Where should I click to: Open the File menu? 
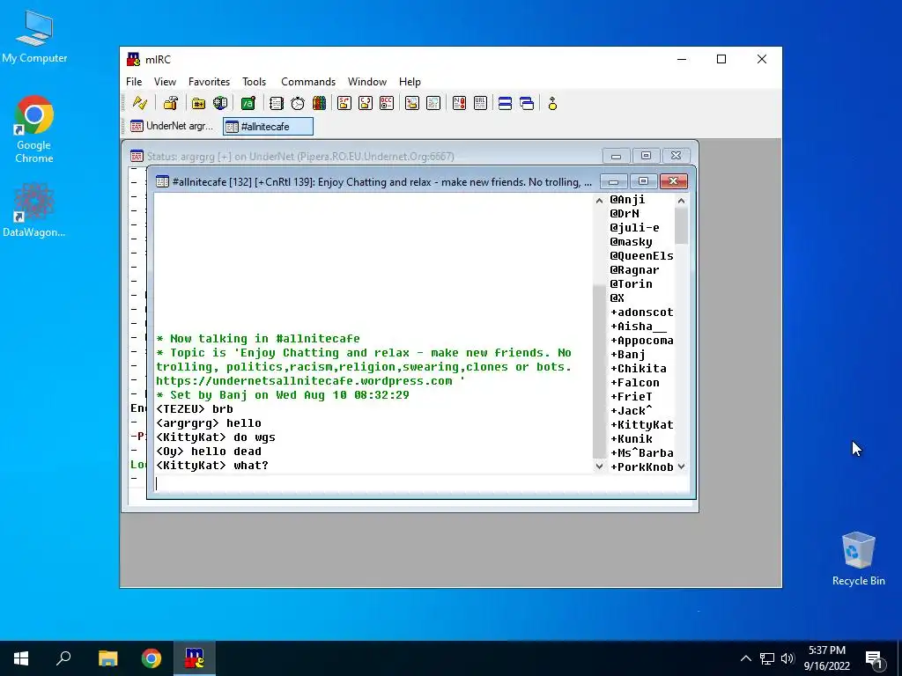[134, 82]
